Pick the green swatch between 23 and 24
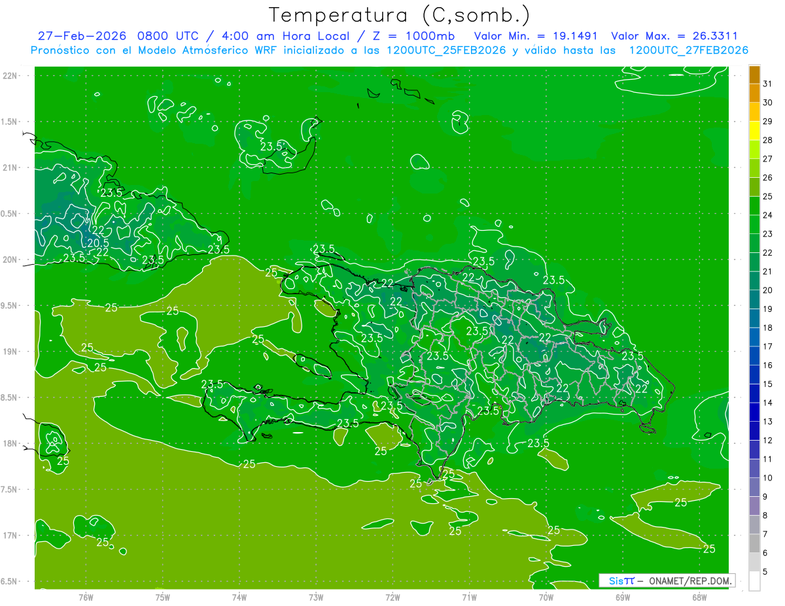This screenshot has height=606, width=785. 754,224
